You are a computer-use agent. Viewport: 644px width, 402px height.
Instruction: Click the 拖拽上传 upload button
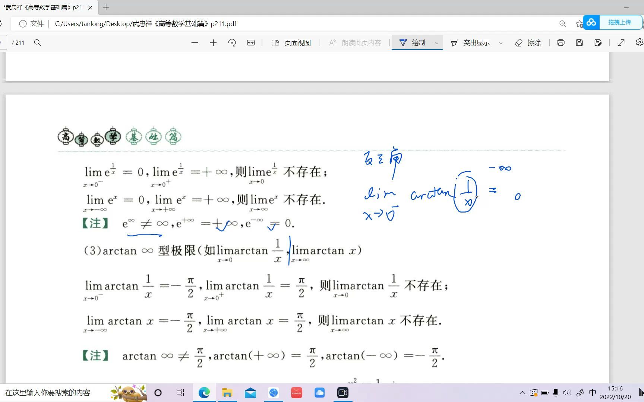[620, 22]
